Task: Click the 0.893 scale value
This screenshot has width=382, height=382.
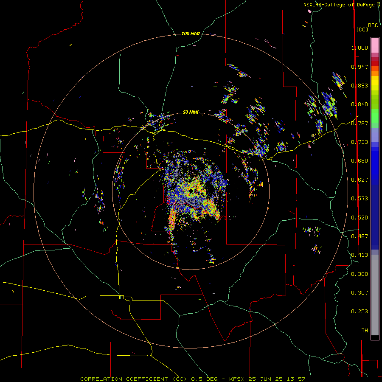Action: [x=360, y=85]
